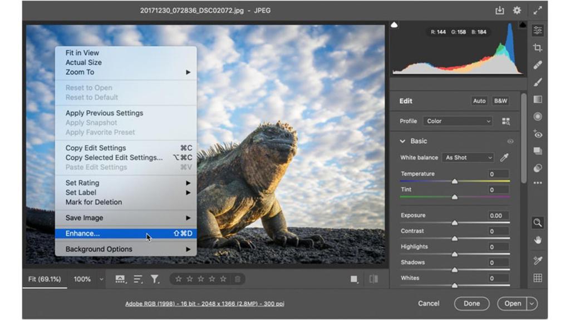Open the Healing tool

coord(538,66)
